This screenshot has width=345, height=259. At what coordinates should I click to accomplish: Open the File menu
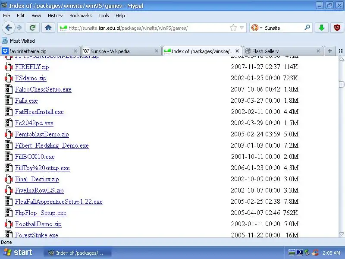[6, 16]
